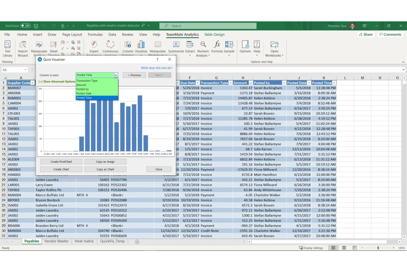407x272 pixels.
Task: Open the Vendor Master sheet
Action: pyautogui.click(x=56, y=241)
